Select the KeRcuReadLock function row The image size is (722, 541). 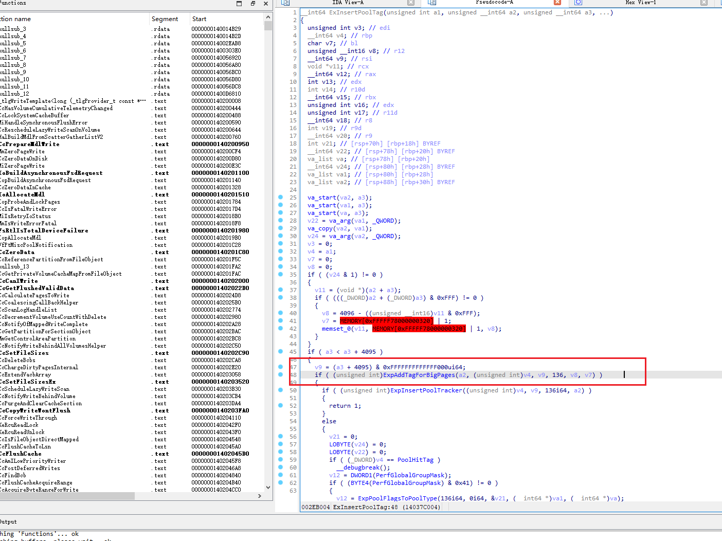pos(132,425)
